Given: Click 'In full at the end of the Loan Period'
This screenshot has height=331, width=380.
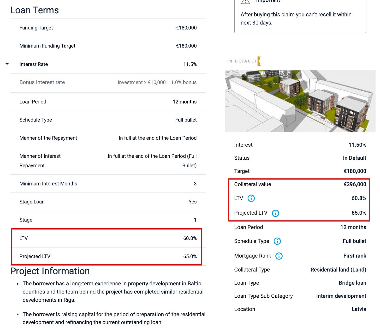Looking at the screenshot, I should [x=158, y=138].
